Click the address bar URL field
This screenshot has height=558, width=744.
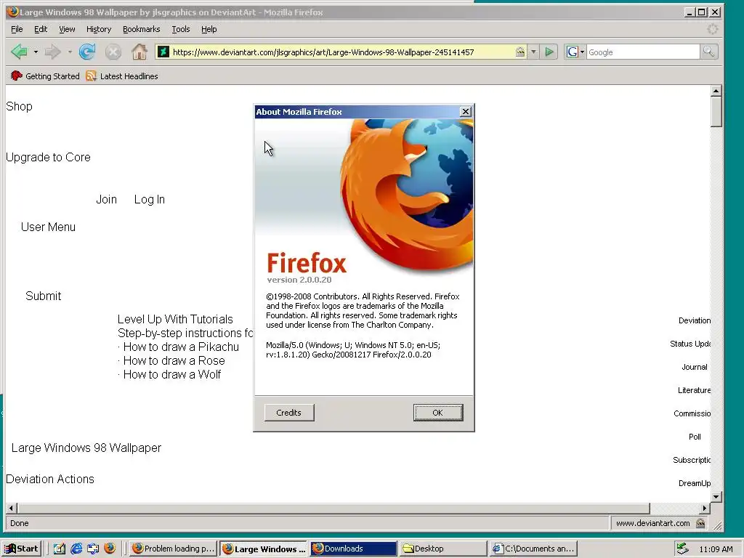(x=341, y=52)
